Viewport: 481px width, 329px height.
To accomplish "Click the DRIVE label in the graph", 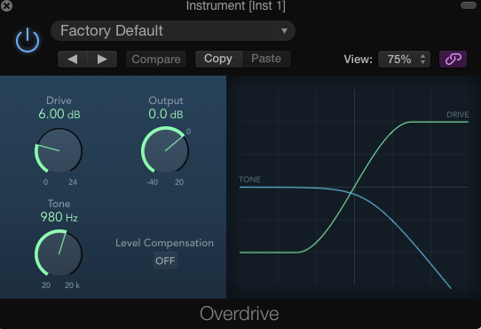I will [458, 115].
